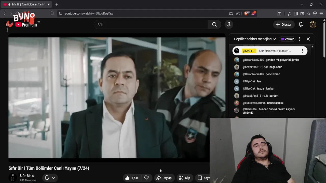Open Brave Rewards triangle icon
Viewport: 326px width, 183px height.
[253, 13]
